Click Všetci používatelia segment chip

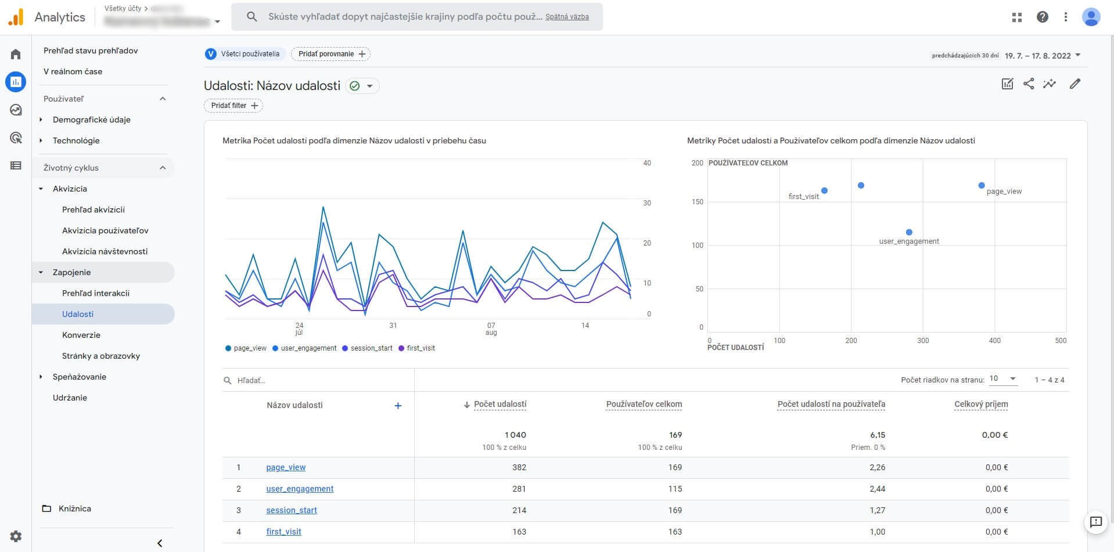[245, 54]
